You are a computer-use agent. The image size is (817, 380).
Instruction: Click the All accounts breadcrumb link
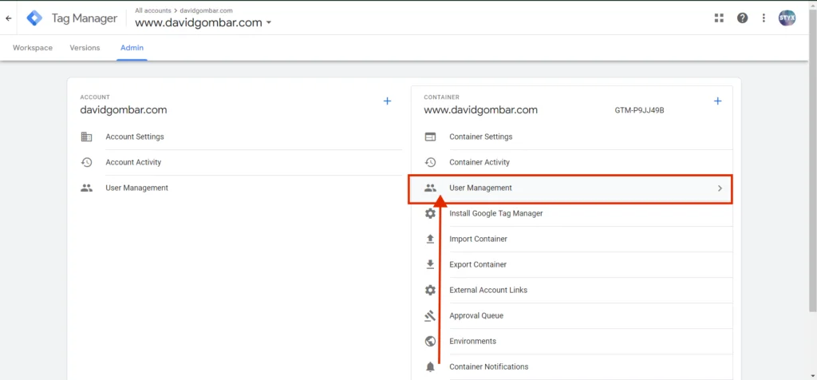[152, 10]
